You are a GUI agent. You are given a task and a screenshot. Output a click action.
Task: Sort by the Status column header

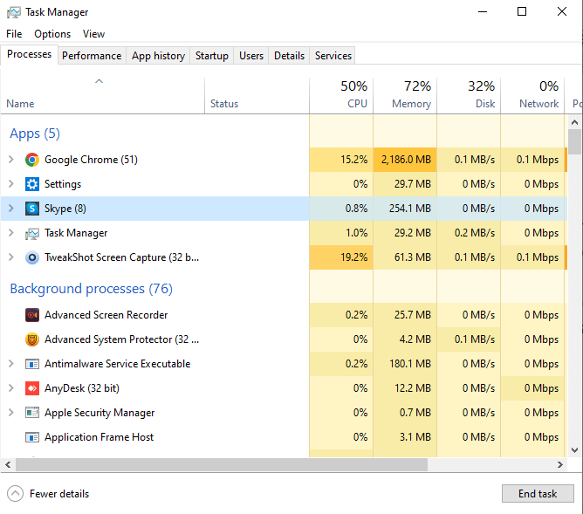pos(257,95)
